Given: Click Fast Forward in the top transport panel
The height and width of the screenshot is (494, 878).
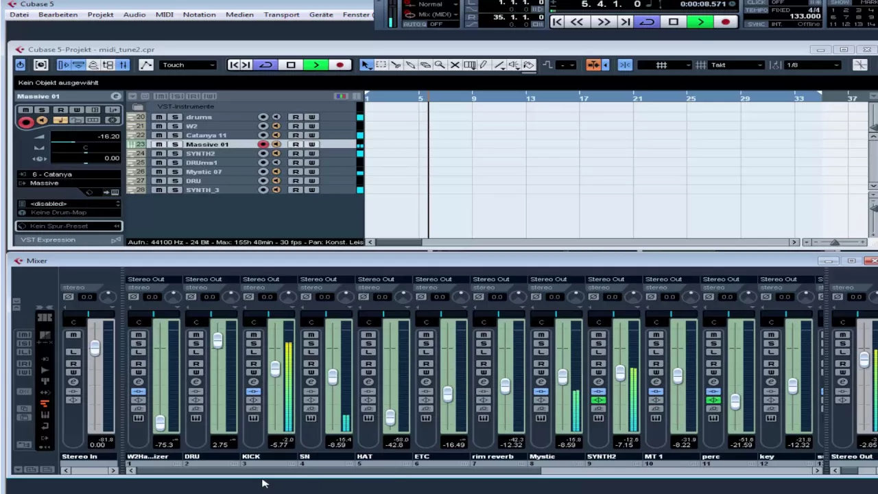Looking at the screenshot, I should (604, 22).
